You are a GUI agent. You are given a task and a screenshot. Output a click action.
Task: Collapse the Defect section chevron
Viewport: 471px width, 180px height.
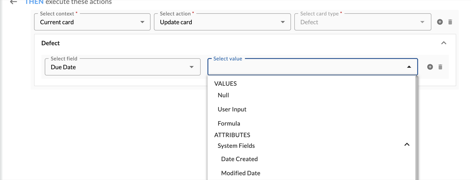[x=444, y=43]
